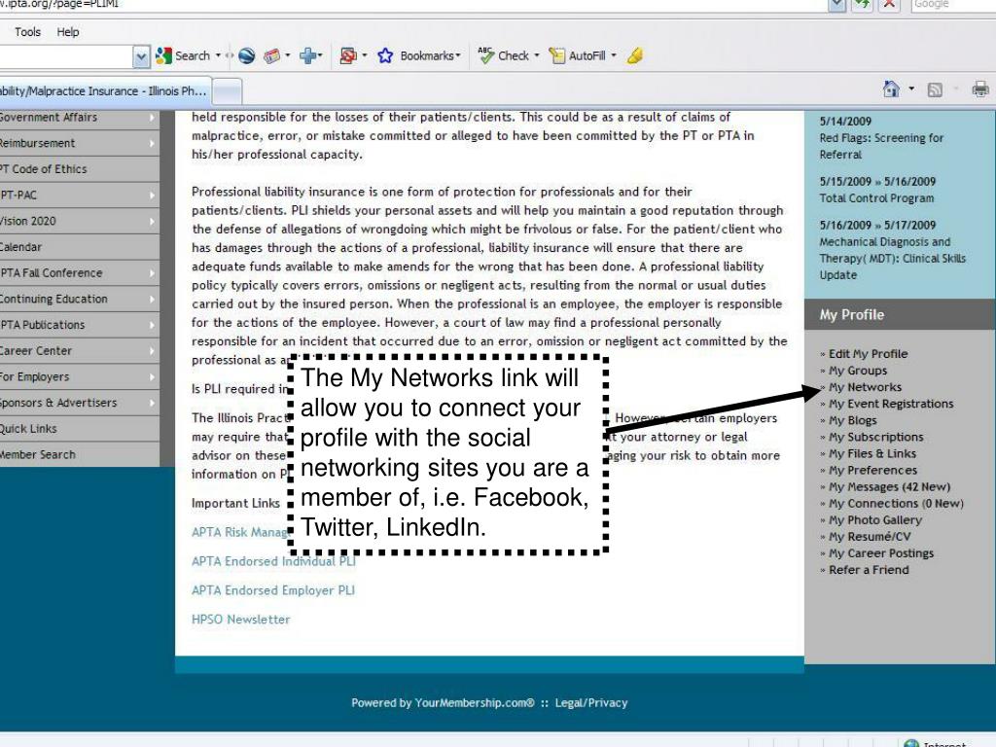
Task: Open Continuing Education sidebar menu
Action: tap(80, 299)
